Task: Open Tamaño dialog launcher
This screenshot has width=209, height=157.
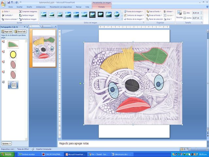Action: (x=202, y=23)
